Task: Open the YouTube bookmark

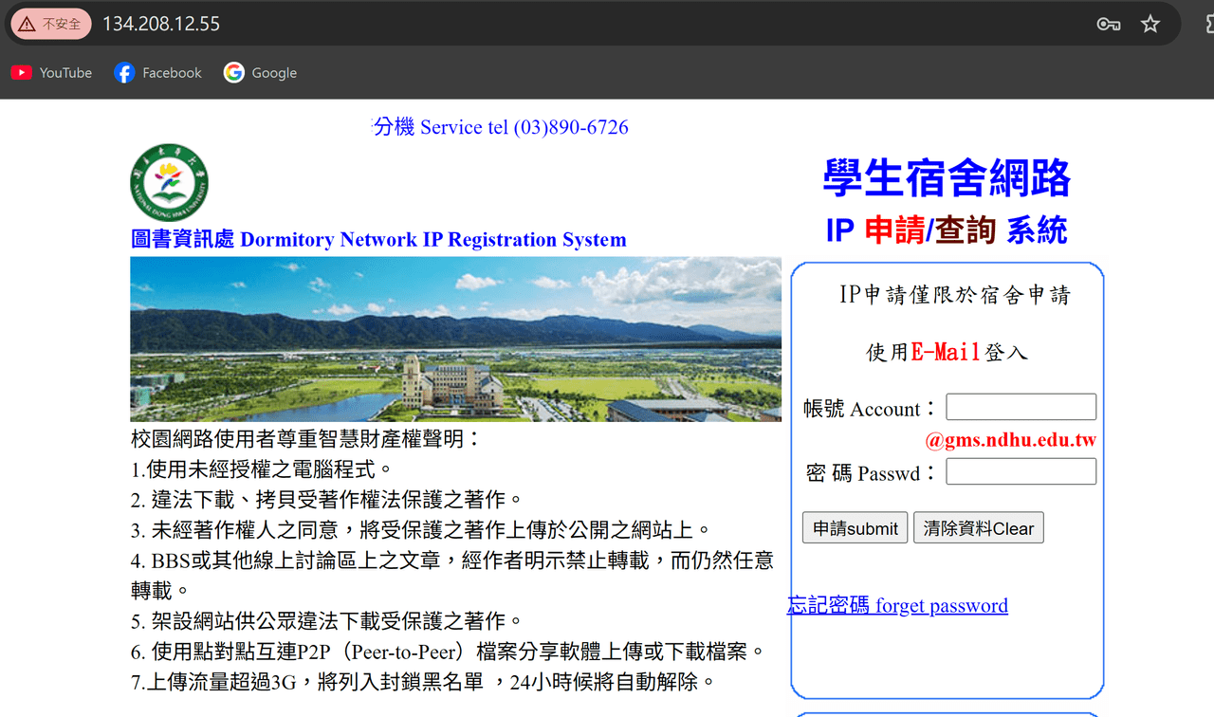Action: click(x=51, y=73)
